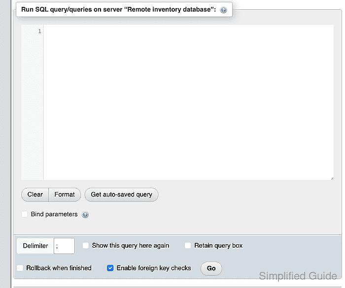Image resolution: width=345 pixels, height=288 pixels.
Task: Click the left navigation panel strip
Action: click(4, 144)
